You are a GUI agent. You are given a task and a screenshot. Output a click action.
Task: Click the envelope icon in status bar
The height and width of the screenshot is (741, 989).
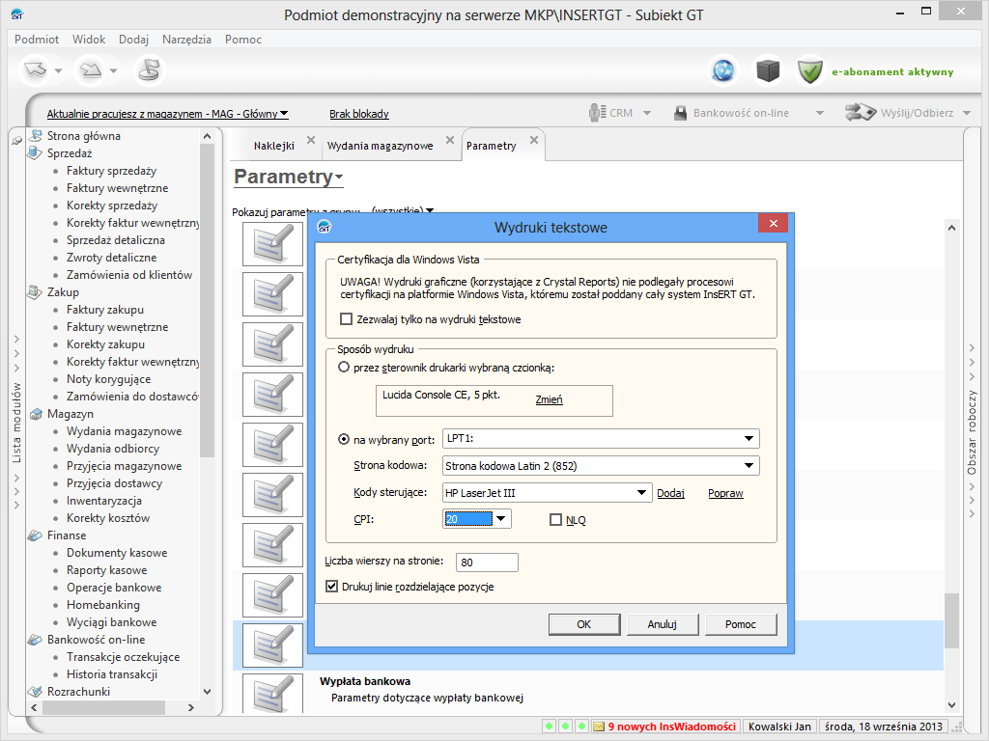coord(599,727)
